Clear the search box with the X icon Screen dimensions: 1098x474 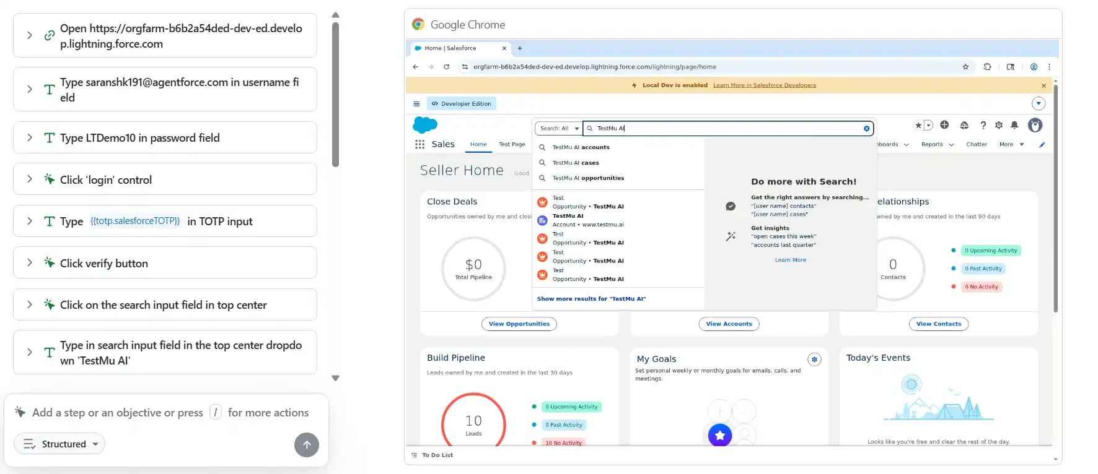pos(866,129)
